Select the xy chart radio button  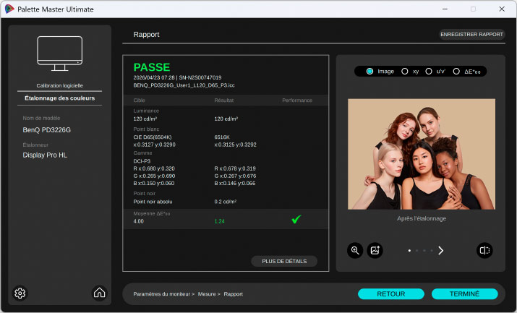[405, 72]
